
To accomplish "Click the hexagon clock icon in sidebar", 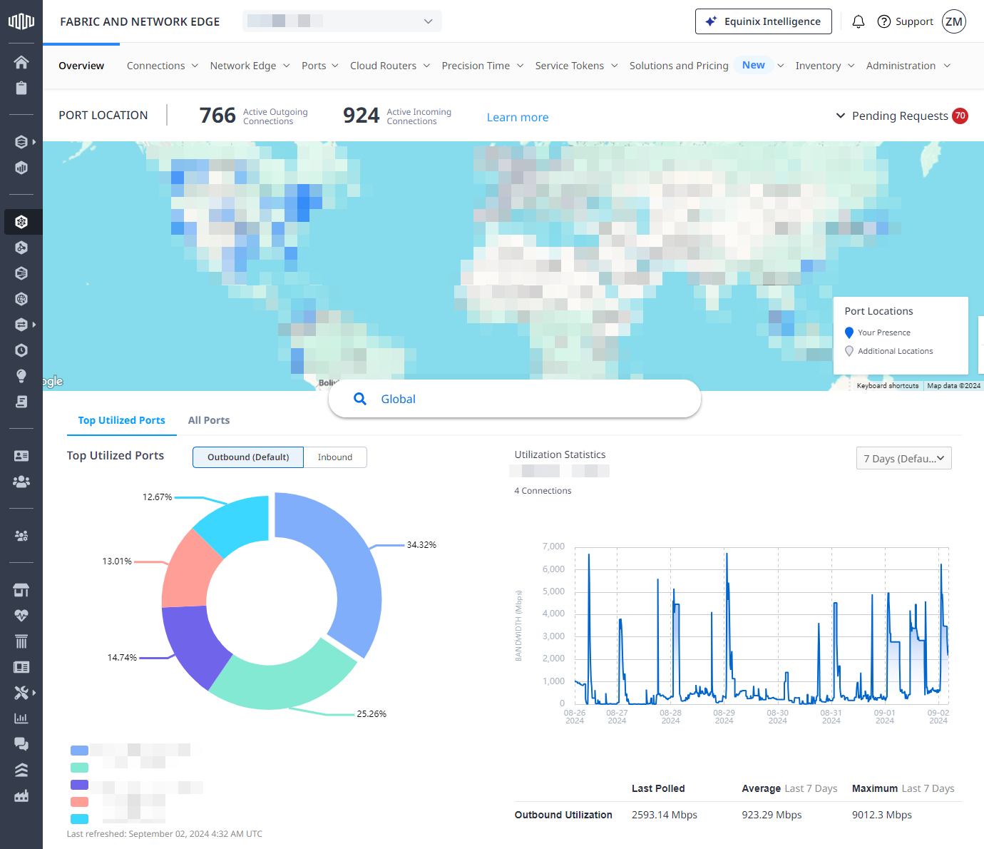I will coord(21,350).
